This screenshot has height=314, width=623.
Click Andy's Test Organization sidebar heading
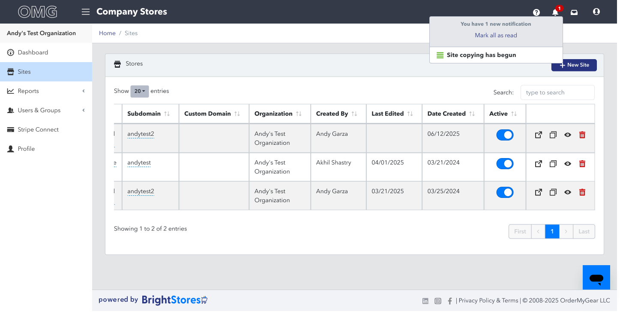[x=42, y=33]
